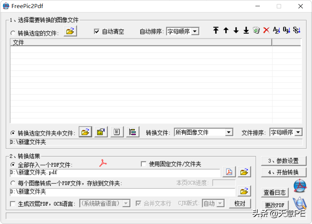
Task: Click 校对 proofreading button
Action: pyautogui.click(x=240, y=203)
